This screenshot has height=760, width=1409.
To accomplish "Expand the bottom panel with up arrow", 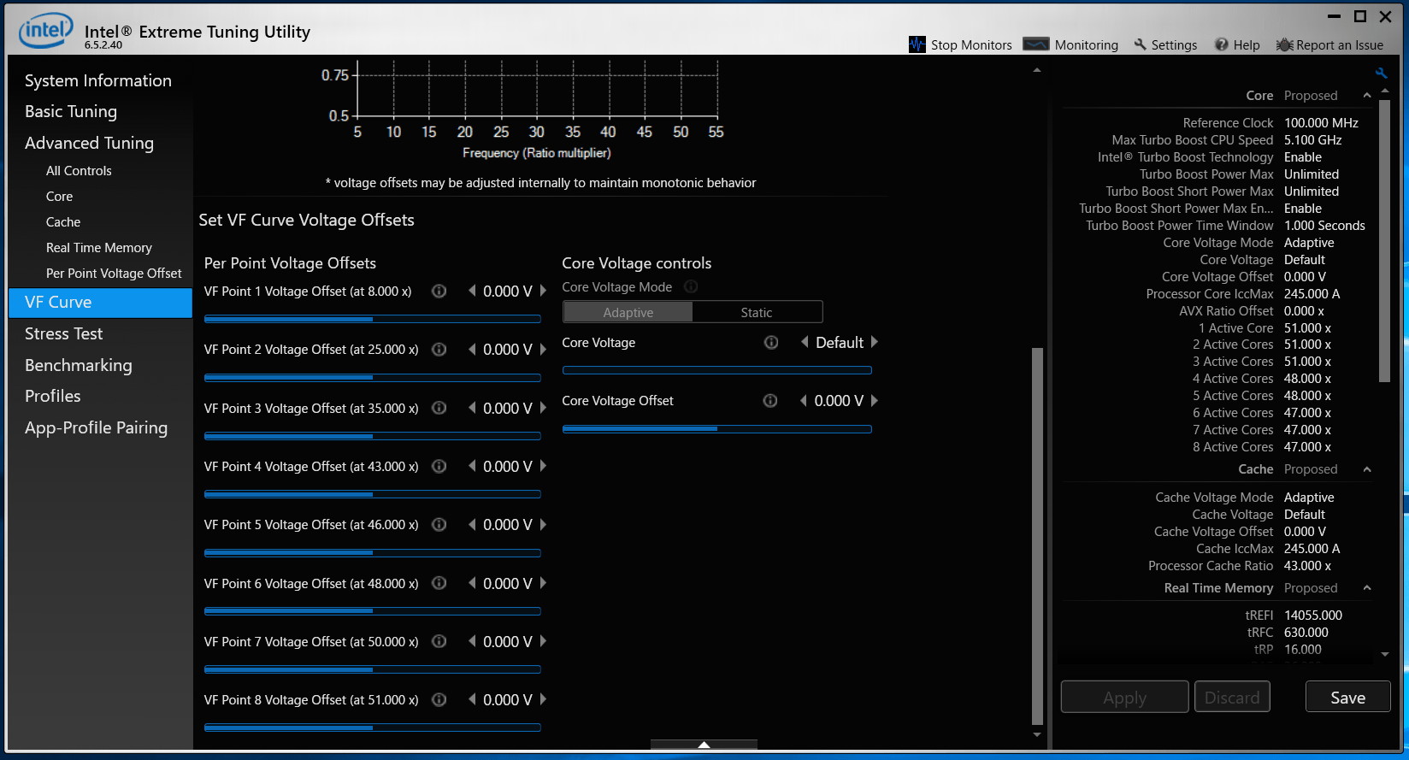I will pos(704,745).
